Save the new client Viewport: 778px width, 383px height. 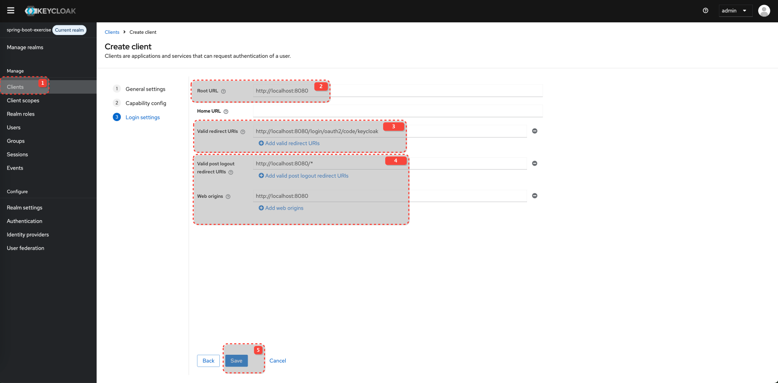[236, 361]
